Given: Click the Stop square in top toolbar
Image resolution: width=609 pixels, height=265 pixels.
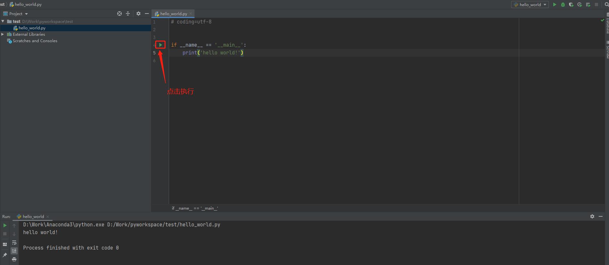Looking at the screenshot, I should click(596, 5).
